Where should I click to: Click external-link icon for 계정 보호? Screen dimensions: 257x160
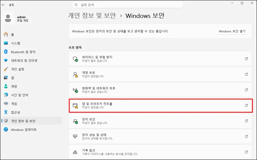246,74
